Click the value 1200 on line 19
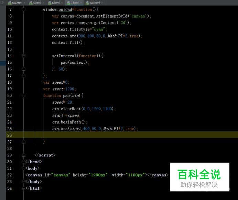This screenshot has height=200, width=238. click(70, 89)
